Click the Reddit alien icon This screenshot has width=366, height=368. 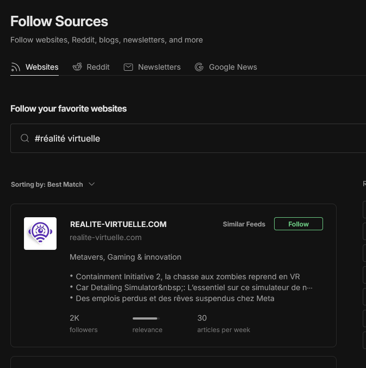pos(77,67)
